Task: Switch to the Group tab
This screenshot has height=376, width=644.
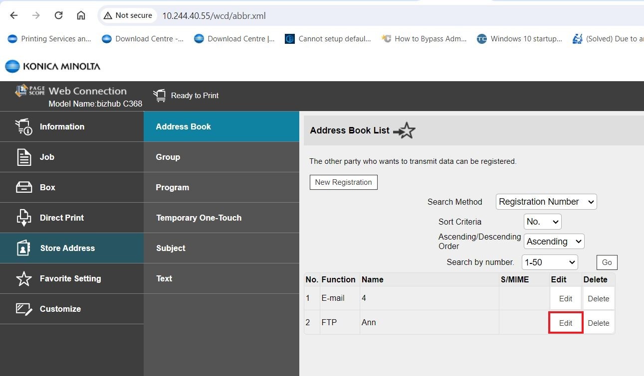Action: pos(168,157)
